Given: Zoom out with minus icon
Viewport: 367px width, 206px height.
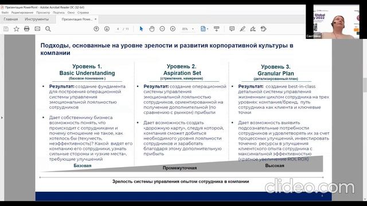Looking at the screenshot, I should pos(162,29).
